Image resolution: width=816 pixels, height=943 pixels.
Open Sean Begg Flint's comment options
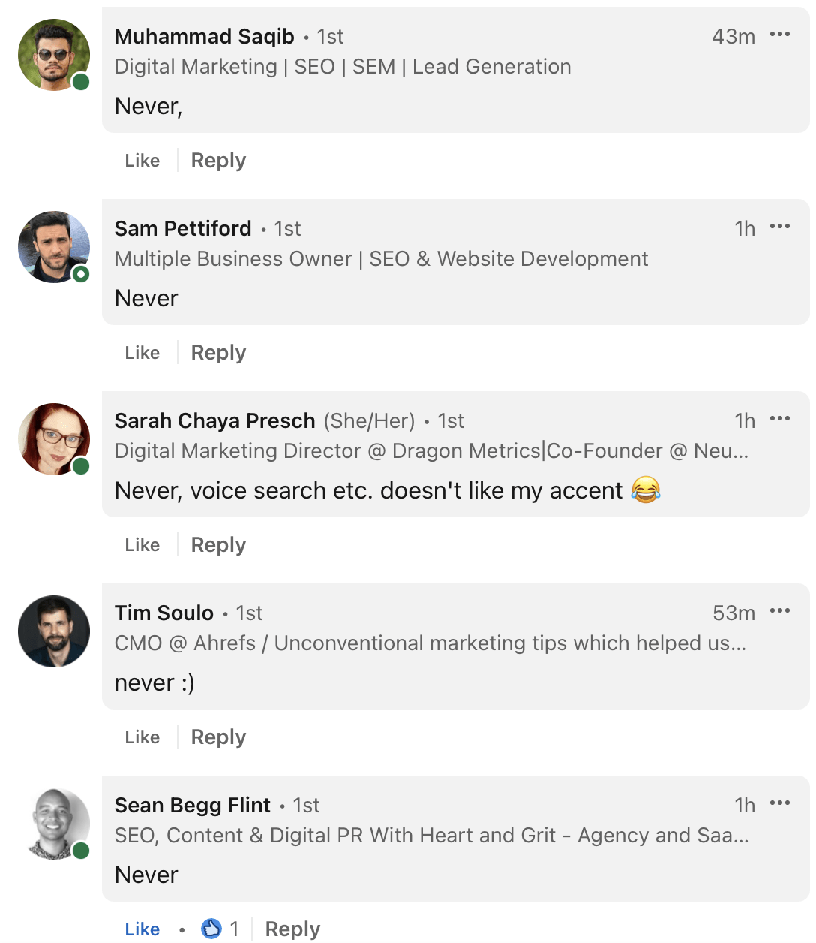tap(781, 803)
